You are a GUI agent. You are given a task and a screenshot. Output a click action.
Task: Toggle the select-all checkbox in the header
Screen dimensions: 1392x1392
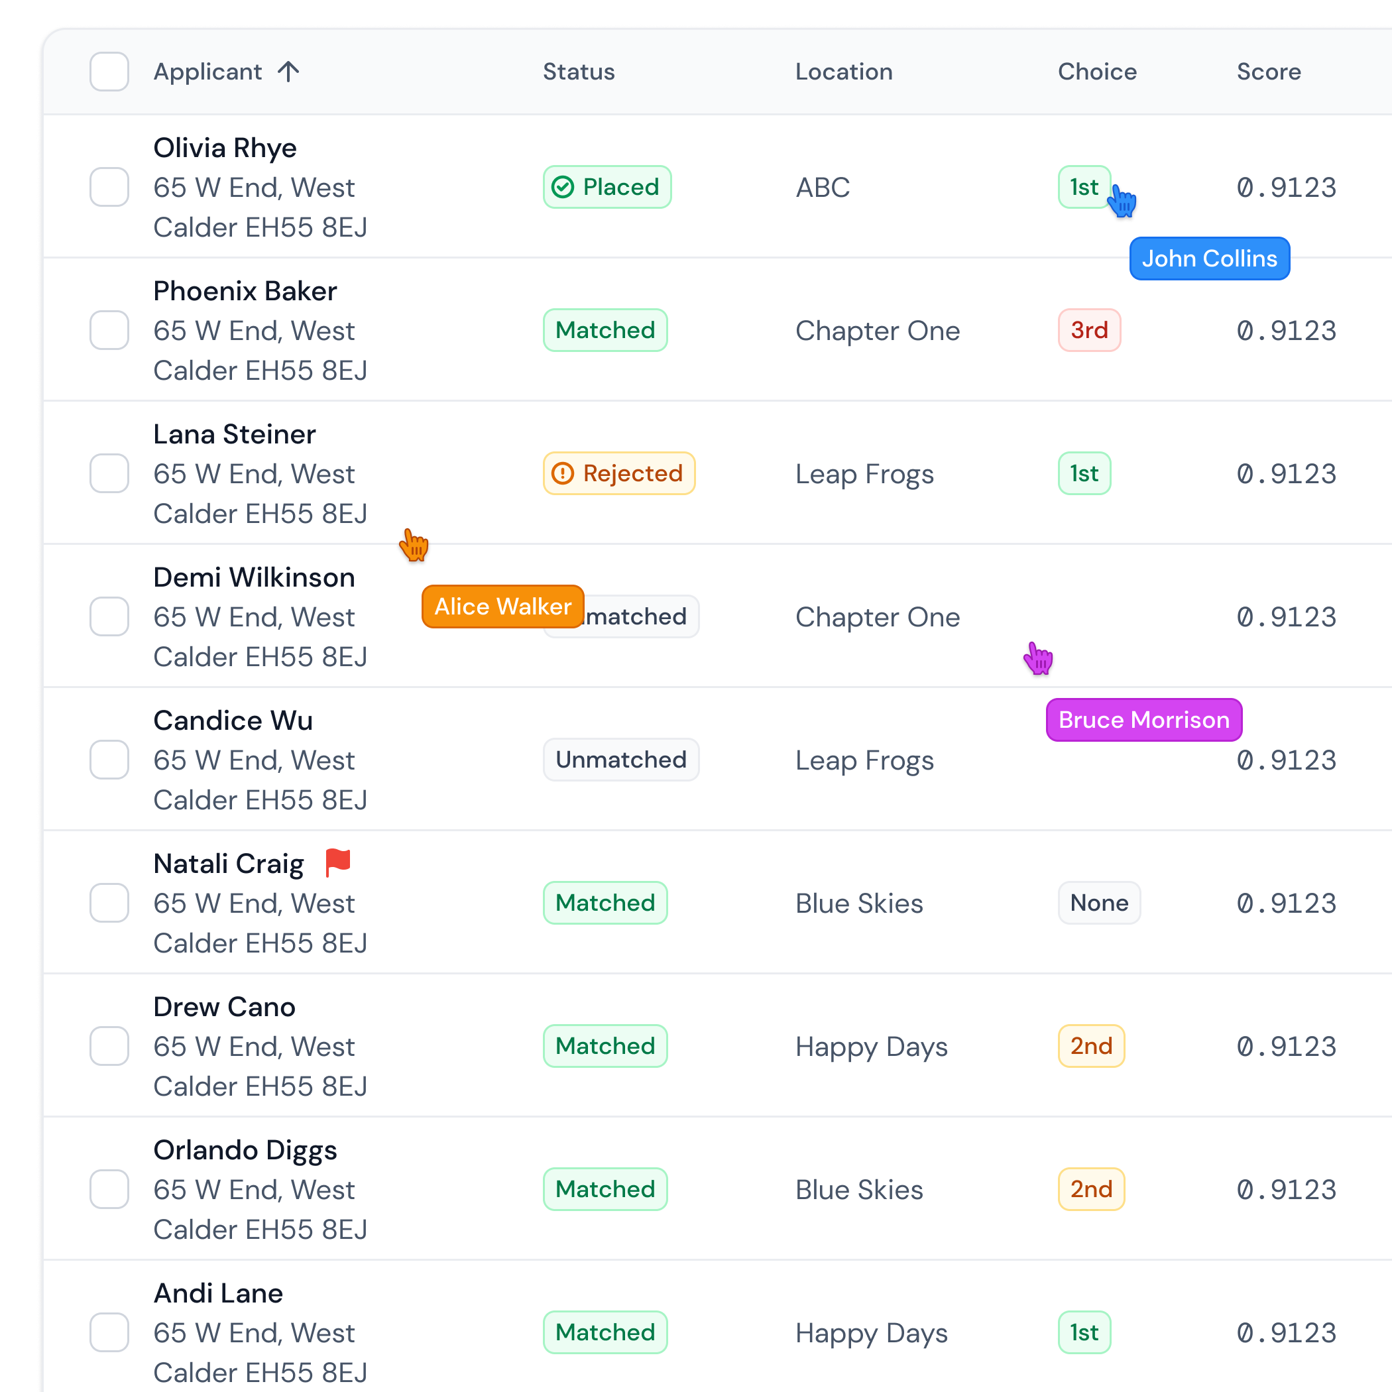click(109, 72)
